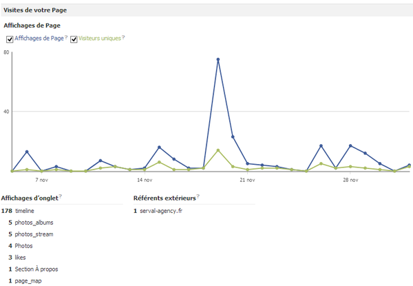Click the 80 y-axis label
Screen dimensions: 413x286
coord(6,52)
